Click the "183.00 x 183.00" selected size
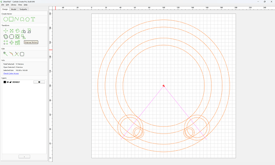275x165 pixels. pos(22,70)
